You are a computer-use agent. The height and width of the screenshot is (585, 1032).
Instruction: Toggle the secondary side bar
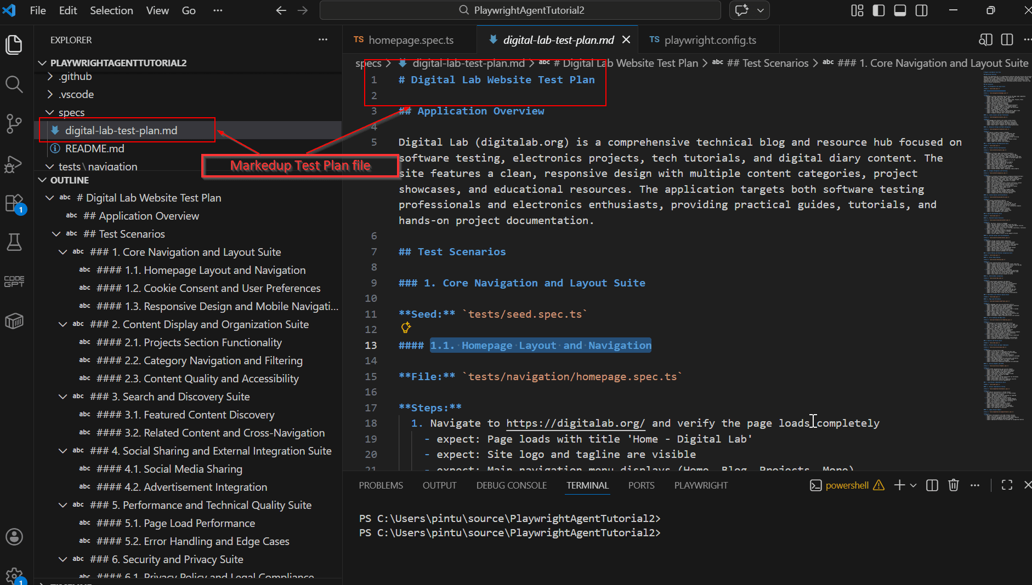tap(921, 10)
